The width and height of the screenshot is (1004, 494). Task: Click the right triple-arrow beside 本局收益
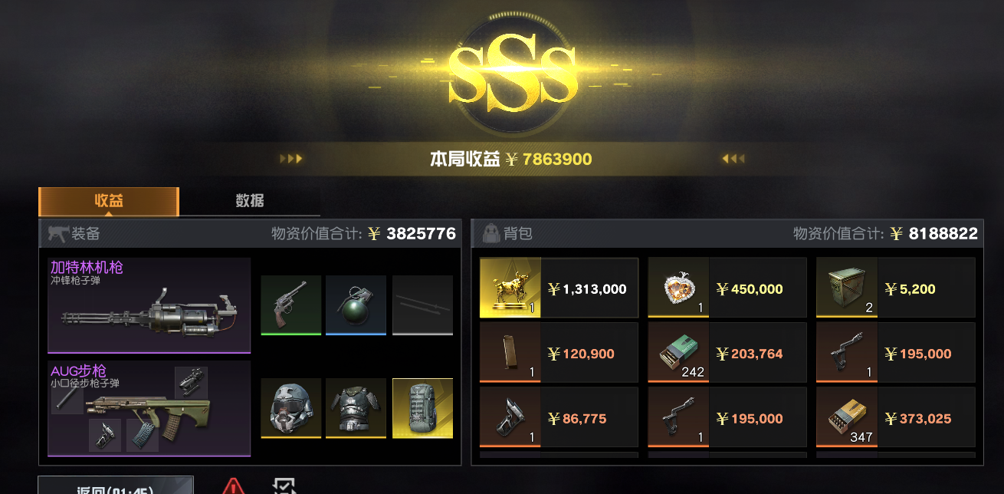point(733,160)
